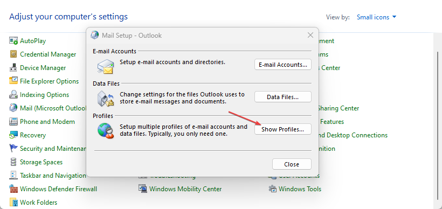Open Mail (Microsoft Outlook) icon
Viewport: 442px width, 209px height.
click(x=13, y=108)
